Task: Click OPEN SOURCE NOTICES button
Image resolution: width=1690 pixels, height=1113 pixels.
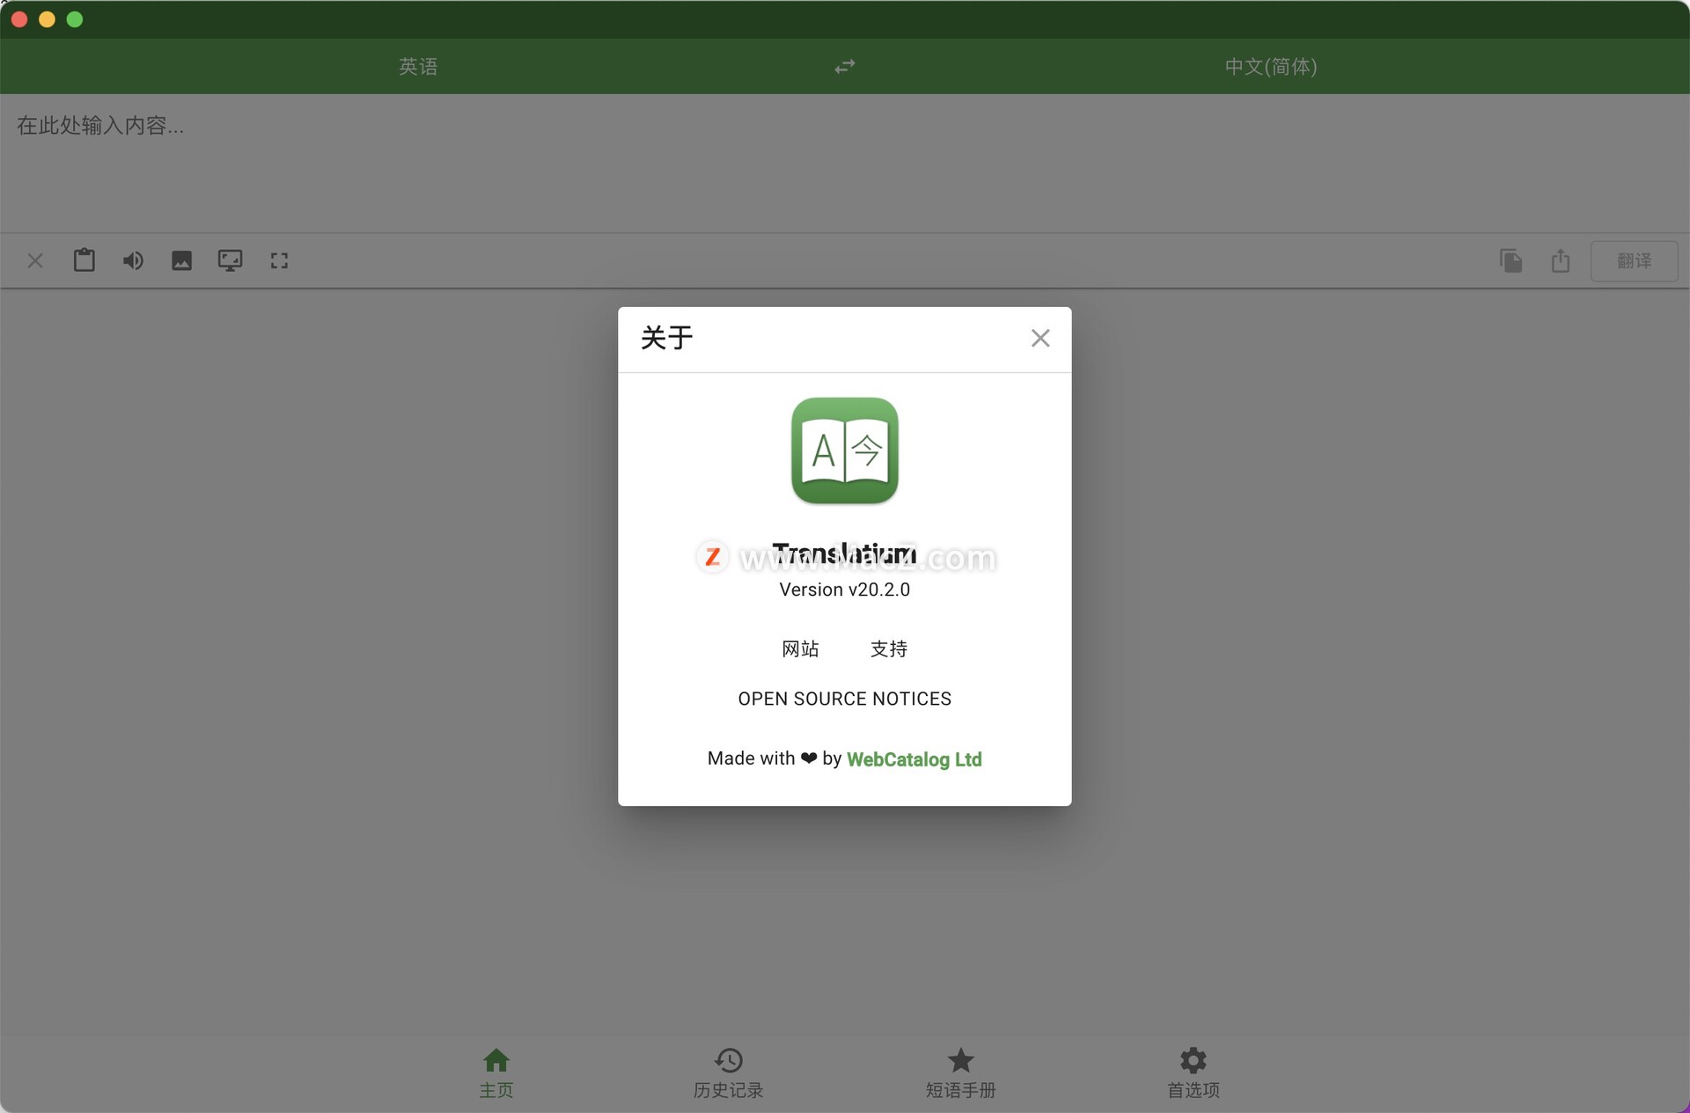Action: (x=845, y=698)
